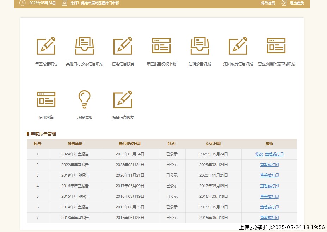Viewport: 327px width, 232px height.
Task: Select the 2013年年度报告 cell
Action: [75, 218]
